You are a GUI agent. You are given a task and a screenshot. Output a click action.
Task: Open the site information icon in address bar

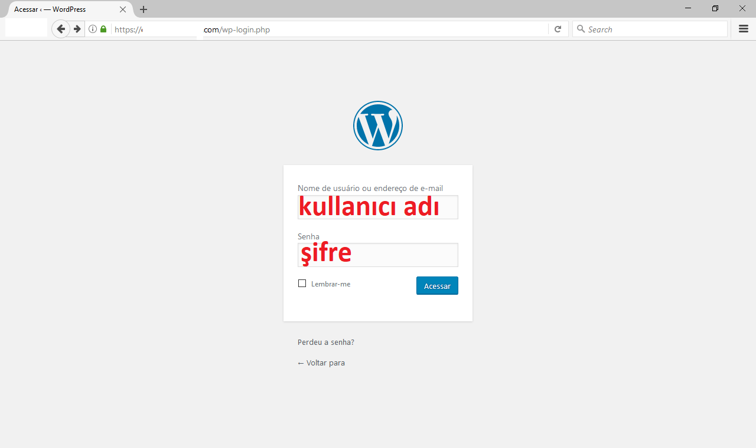93,29
